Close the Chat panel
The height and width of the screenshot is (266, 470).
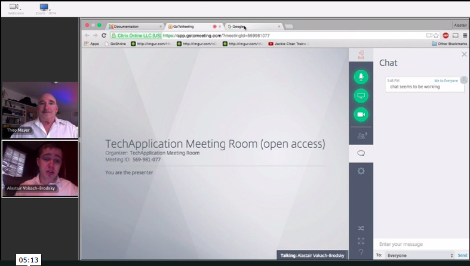[x=464, y=54]
